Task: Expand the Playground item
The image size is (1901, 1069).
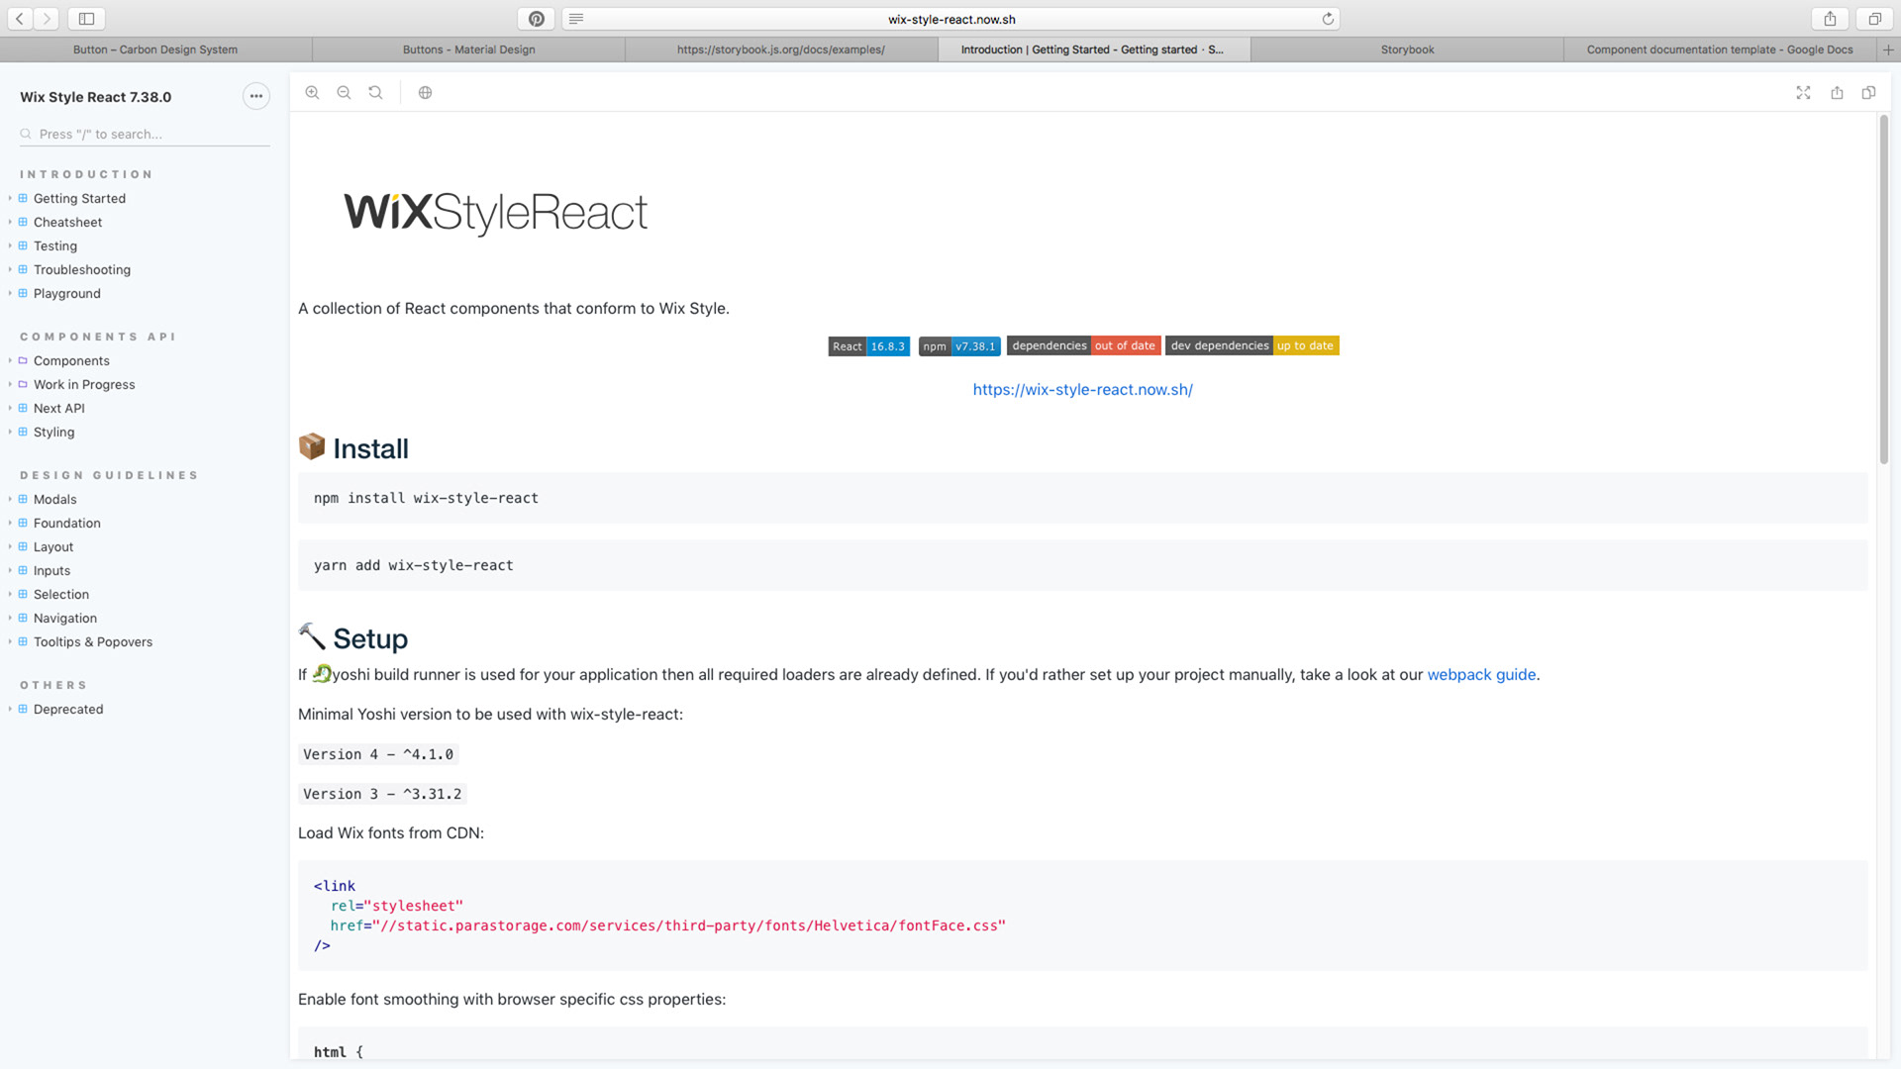Action: [x=66, y=293]
